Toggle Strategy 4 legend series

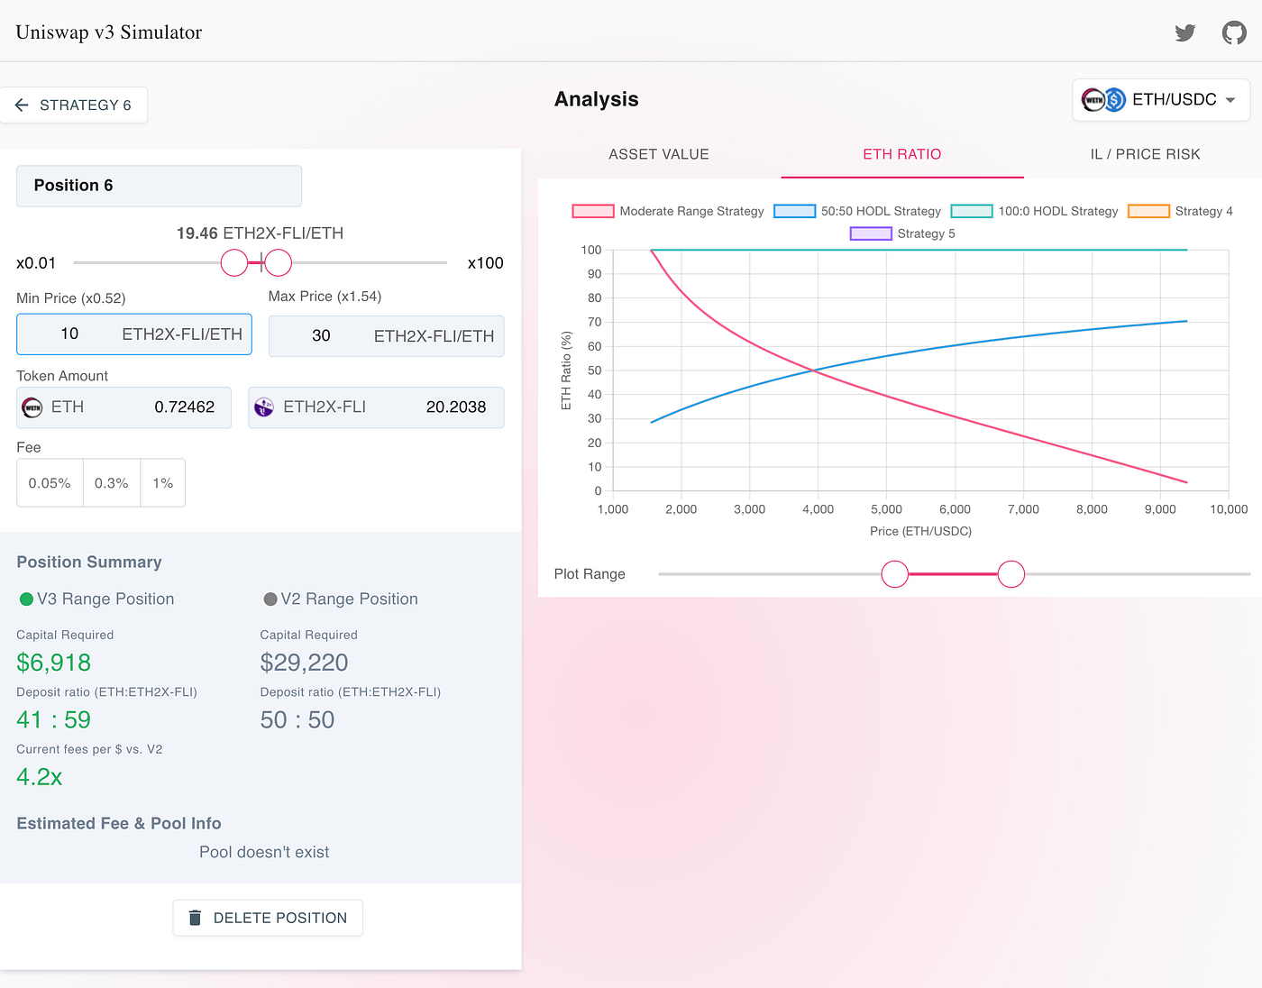click(1180, 211)
